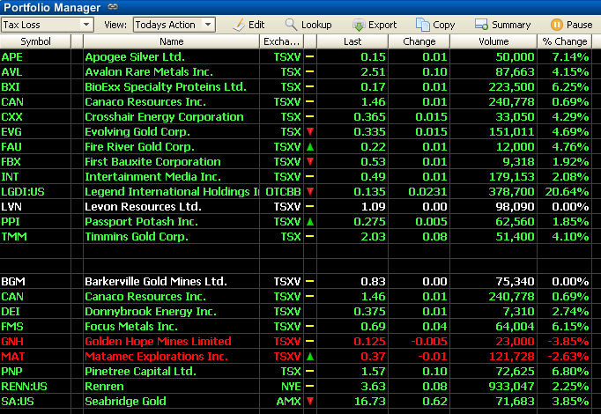Sort by the Symbol column header

pos(41,41)
